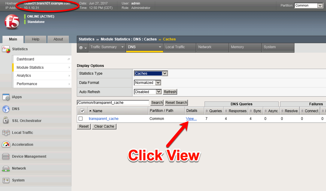Screen dimensions: 326x191
Task: Check the transparent_cache row checkbox
Action: (x=81, y=119)
